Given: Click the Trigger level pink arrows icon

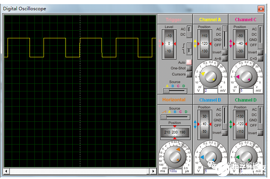Looking at the screenshot, I should pos(160,44).
